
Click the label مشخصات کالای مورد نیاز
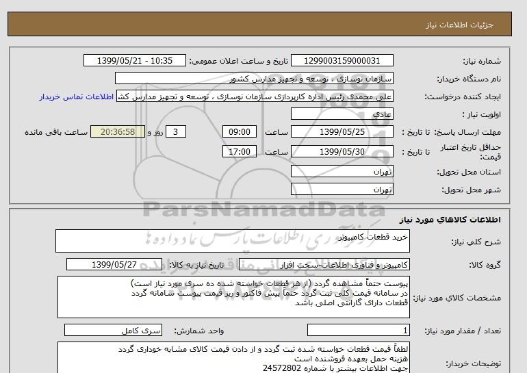(457, 298)
